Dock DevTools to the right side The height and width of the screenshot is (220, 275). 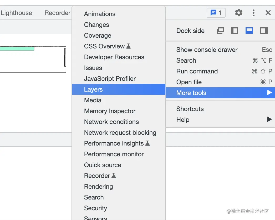[264, 31]
